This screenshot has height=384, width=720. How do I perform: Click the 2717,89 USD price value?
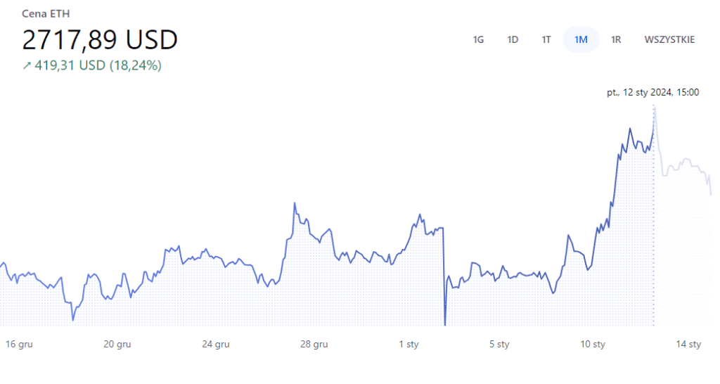[x=100, y=39]
